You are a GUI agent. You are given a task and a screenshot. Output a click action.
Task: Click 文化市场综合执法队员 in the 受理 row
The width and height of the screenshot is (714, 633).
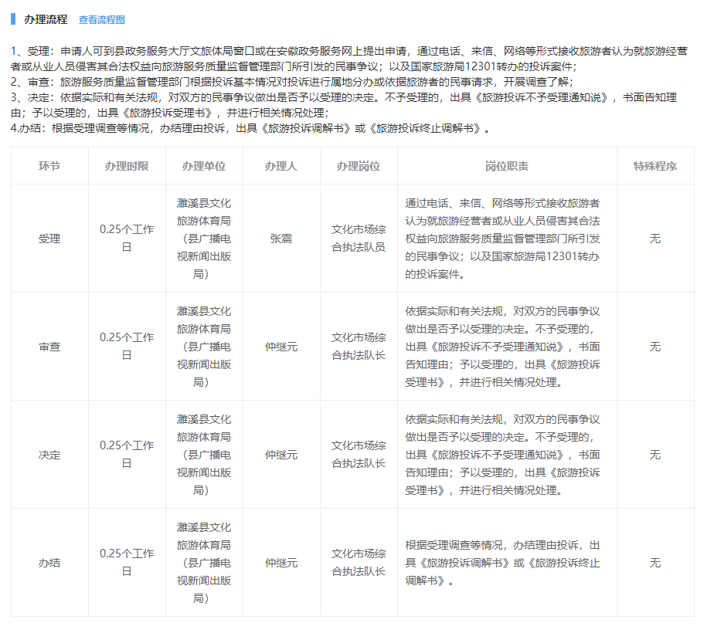tap(359, 239)
